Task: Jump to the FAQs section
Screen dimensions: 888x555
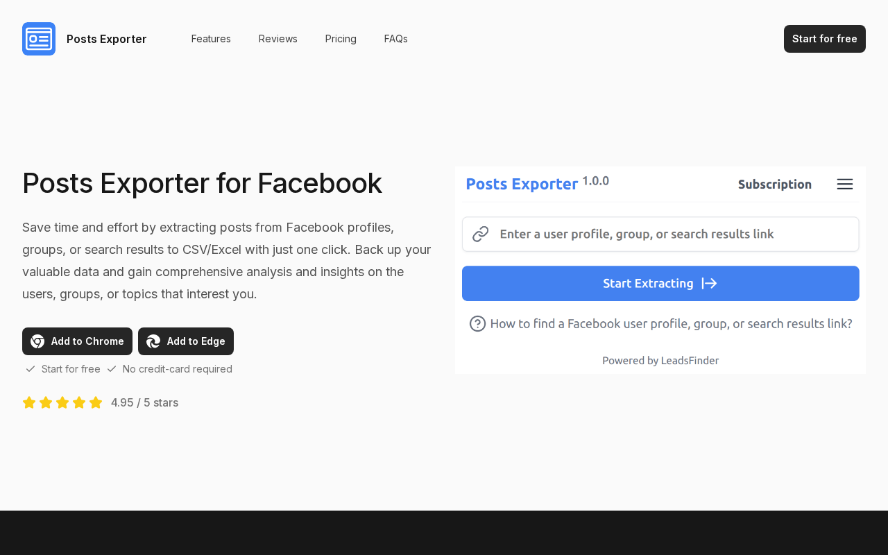Action: (x=396, y=39)
